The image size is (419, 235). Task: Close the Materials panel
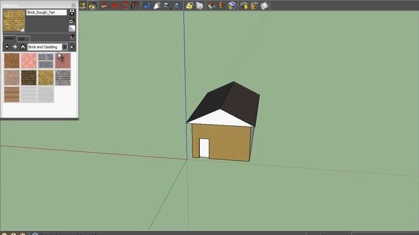(73, 5)
